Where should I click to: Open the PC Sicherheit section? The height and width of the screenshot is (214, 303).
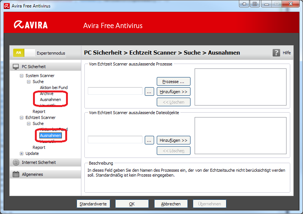[45, 67]
